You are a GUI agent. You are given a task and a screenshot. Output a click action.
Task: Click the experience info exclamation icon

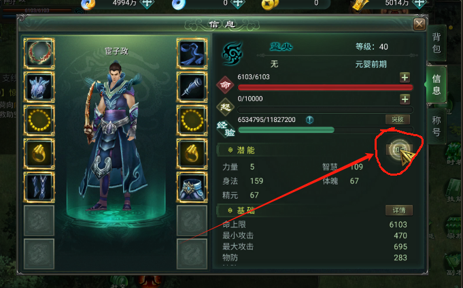click(x=309, y=120)
